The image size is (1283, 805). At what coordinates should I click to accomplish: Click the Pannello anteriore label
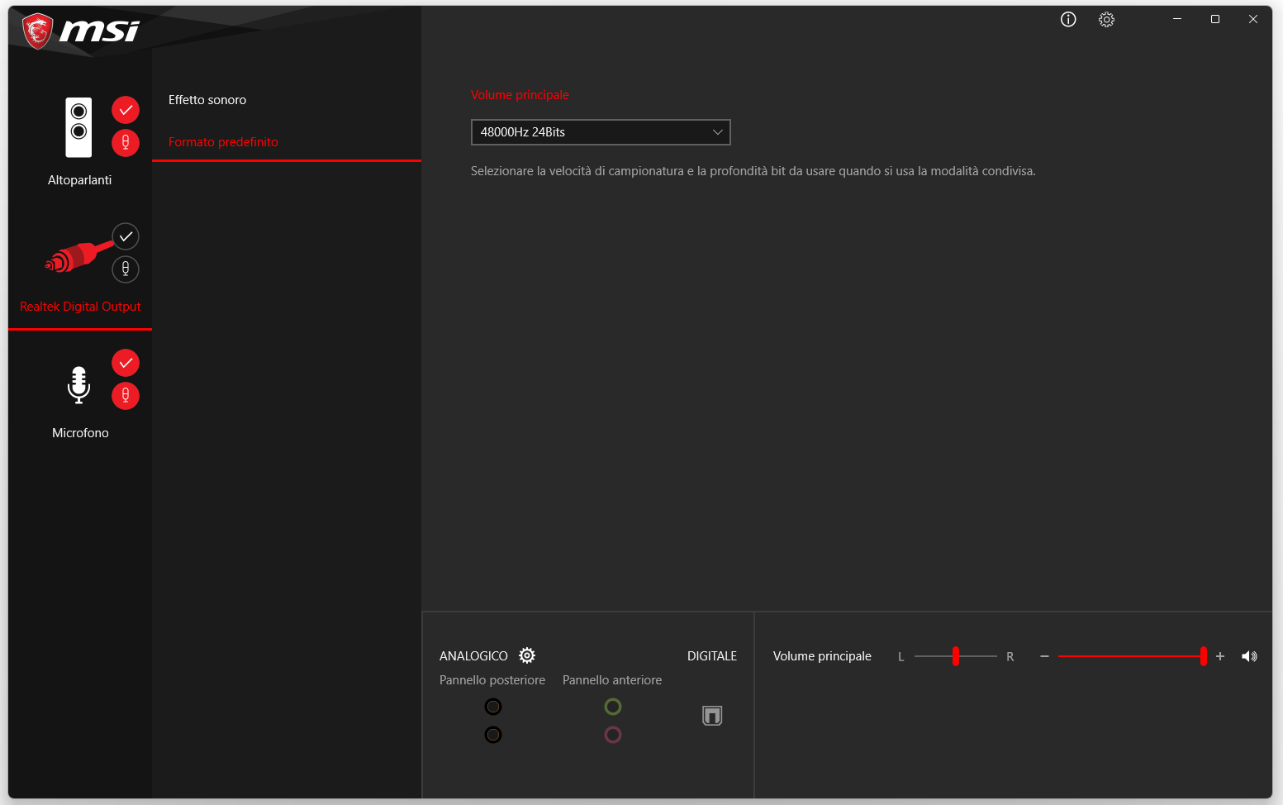(612, 680)
